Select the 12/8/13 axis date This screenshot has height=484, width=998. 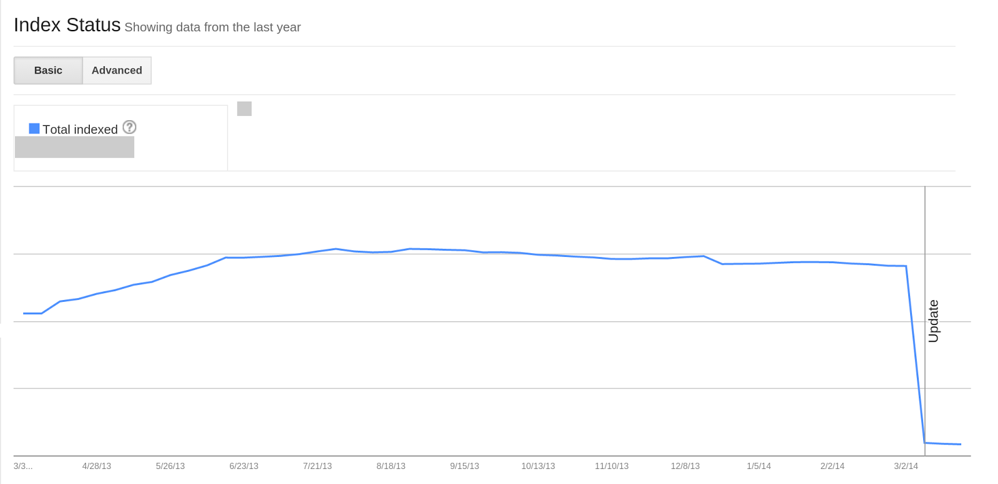[686, 466]
